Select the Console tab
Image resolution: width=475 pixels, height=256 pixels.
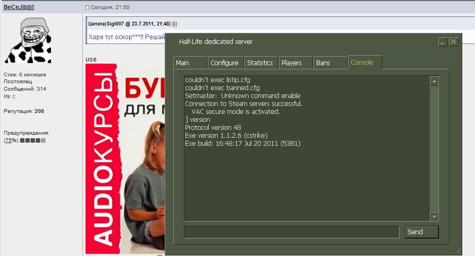click(x=364, y=62)
